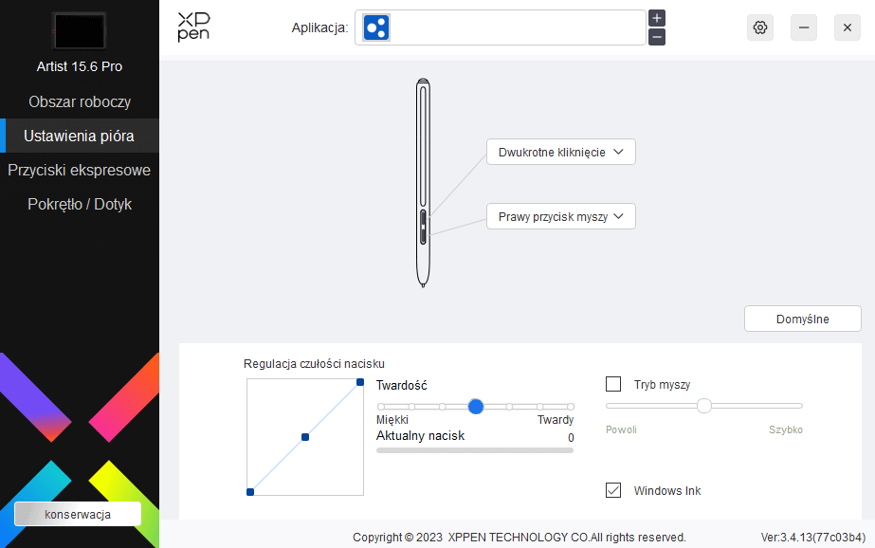
Task: Click the XP-Pen logo
Action: (x=193, y=27)
